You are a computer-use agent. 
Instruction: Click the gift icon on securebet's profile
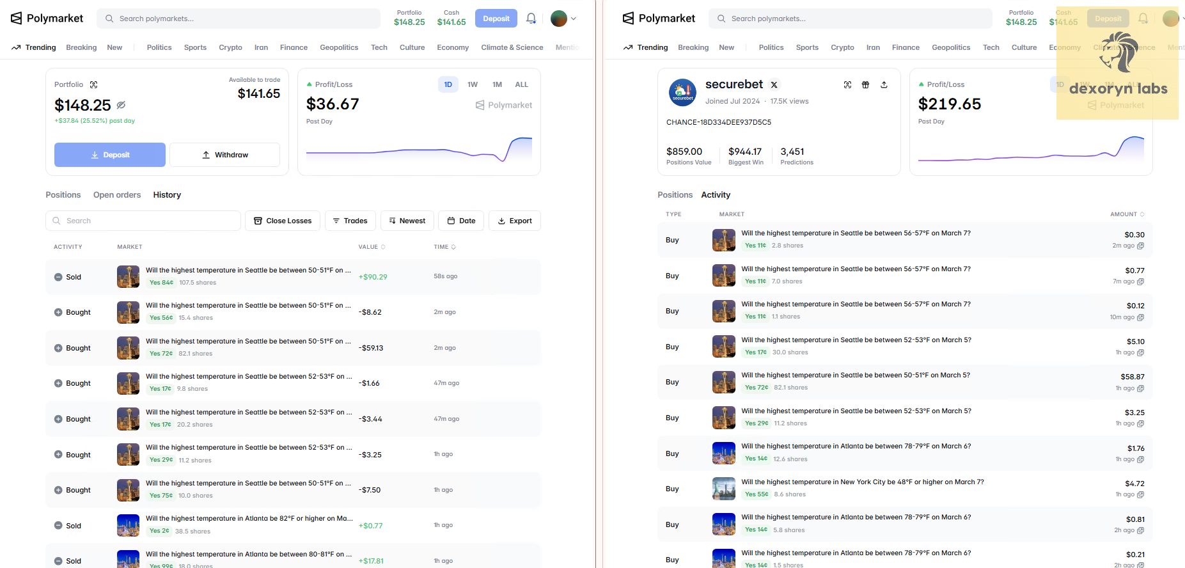click(x=865, y=84)
